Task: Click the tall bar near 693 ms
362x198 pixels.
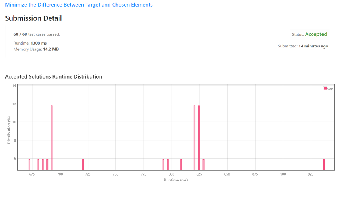Action: coord(52,138)
